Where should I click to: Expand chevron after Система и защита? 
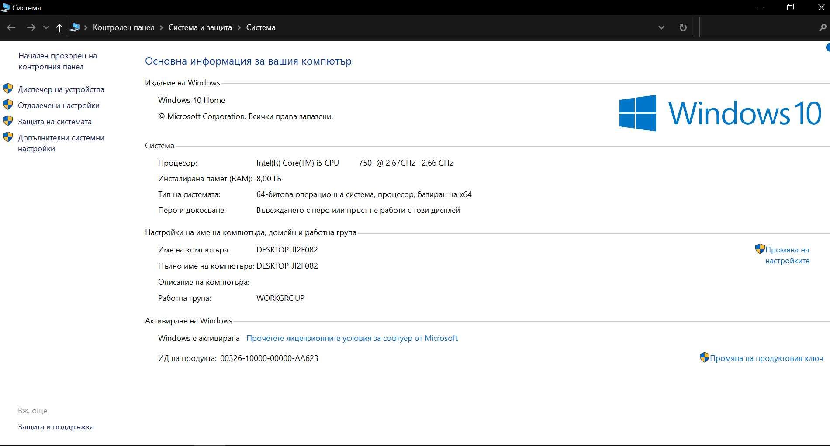coord(239,27)
